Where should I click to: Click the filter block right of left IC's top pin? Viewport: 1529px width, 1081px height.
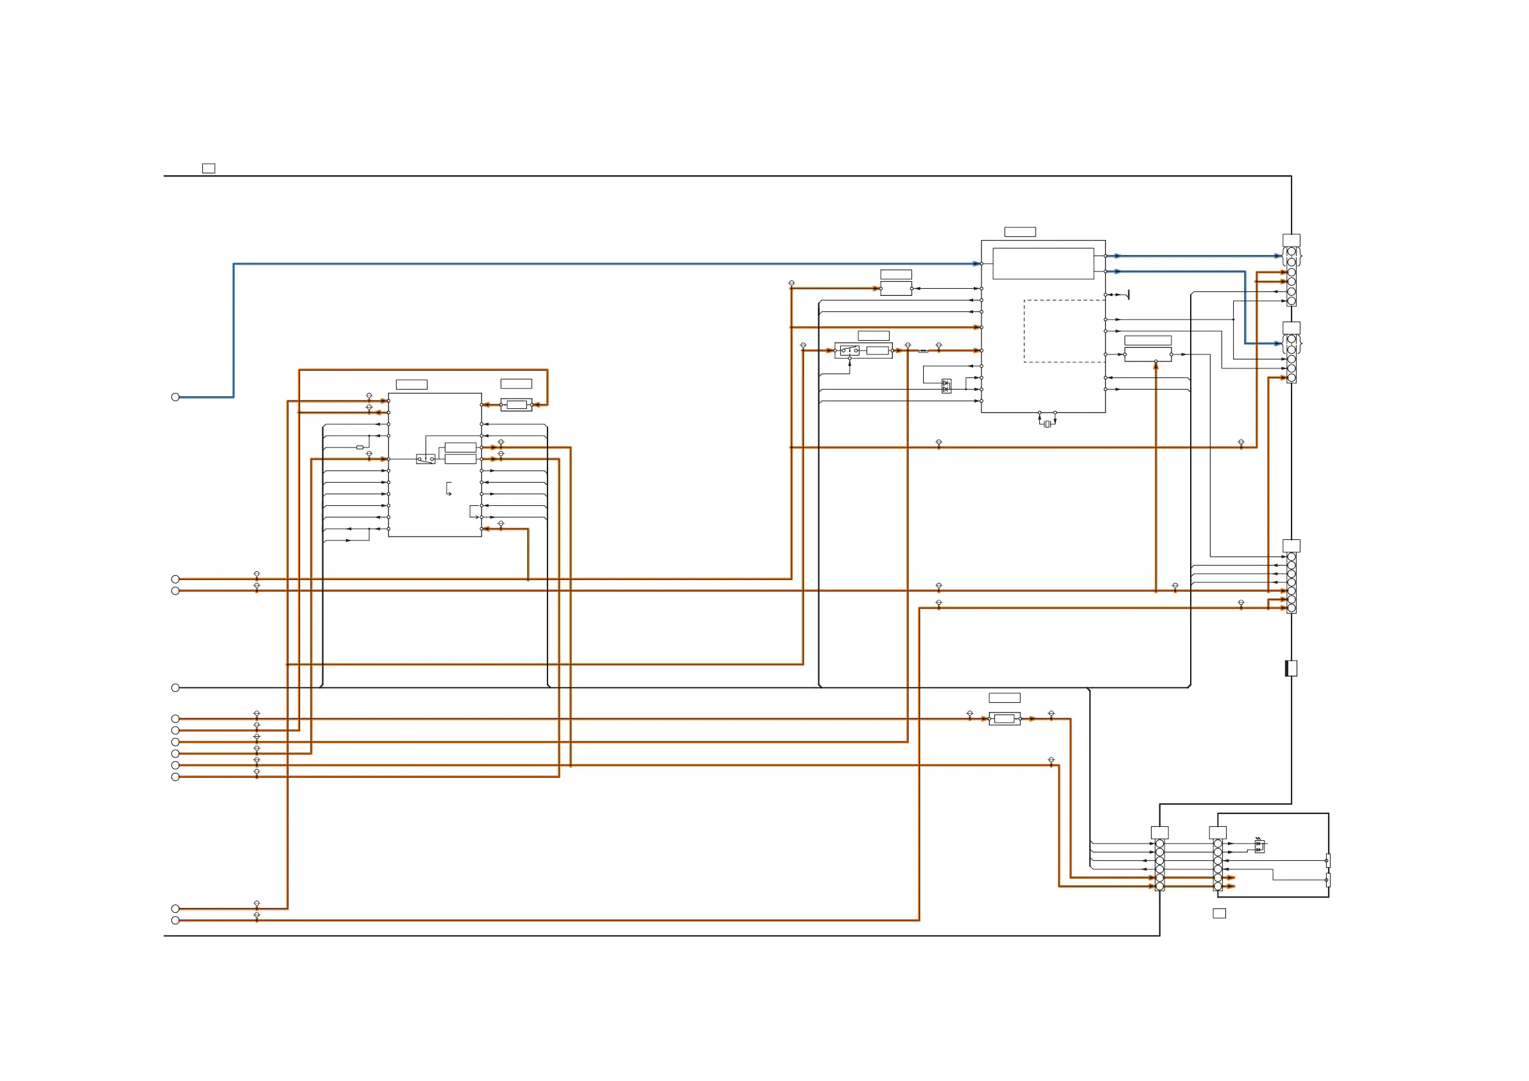(516, 405)
